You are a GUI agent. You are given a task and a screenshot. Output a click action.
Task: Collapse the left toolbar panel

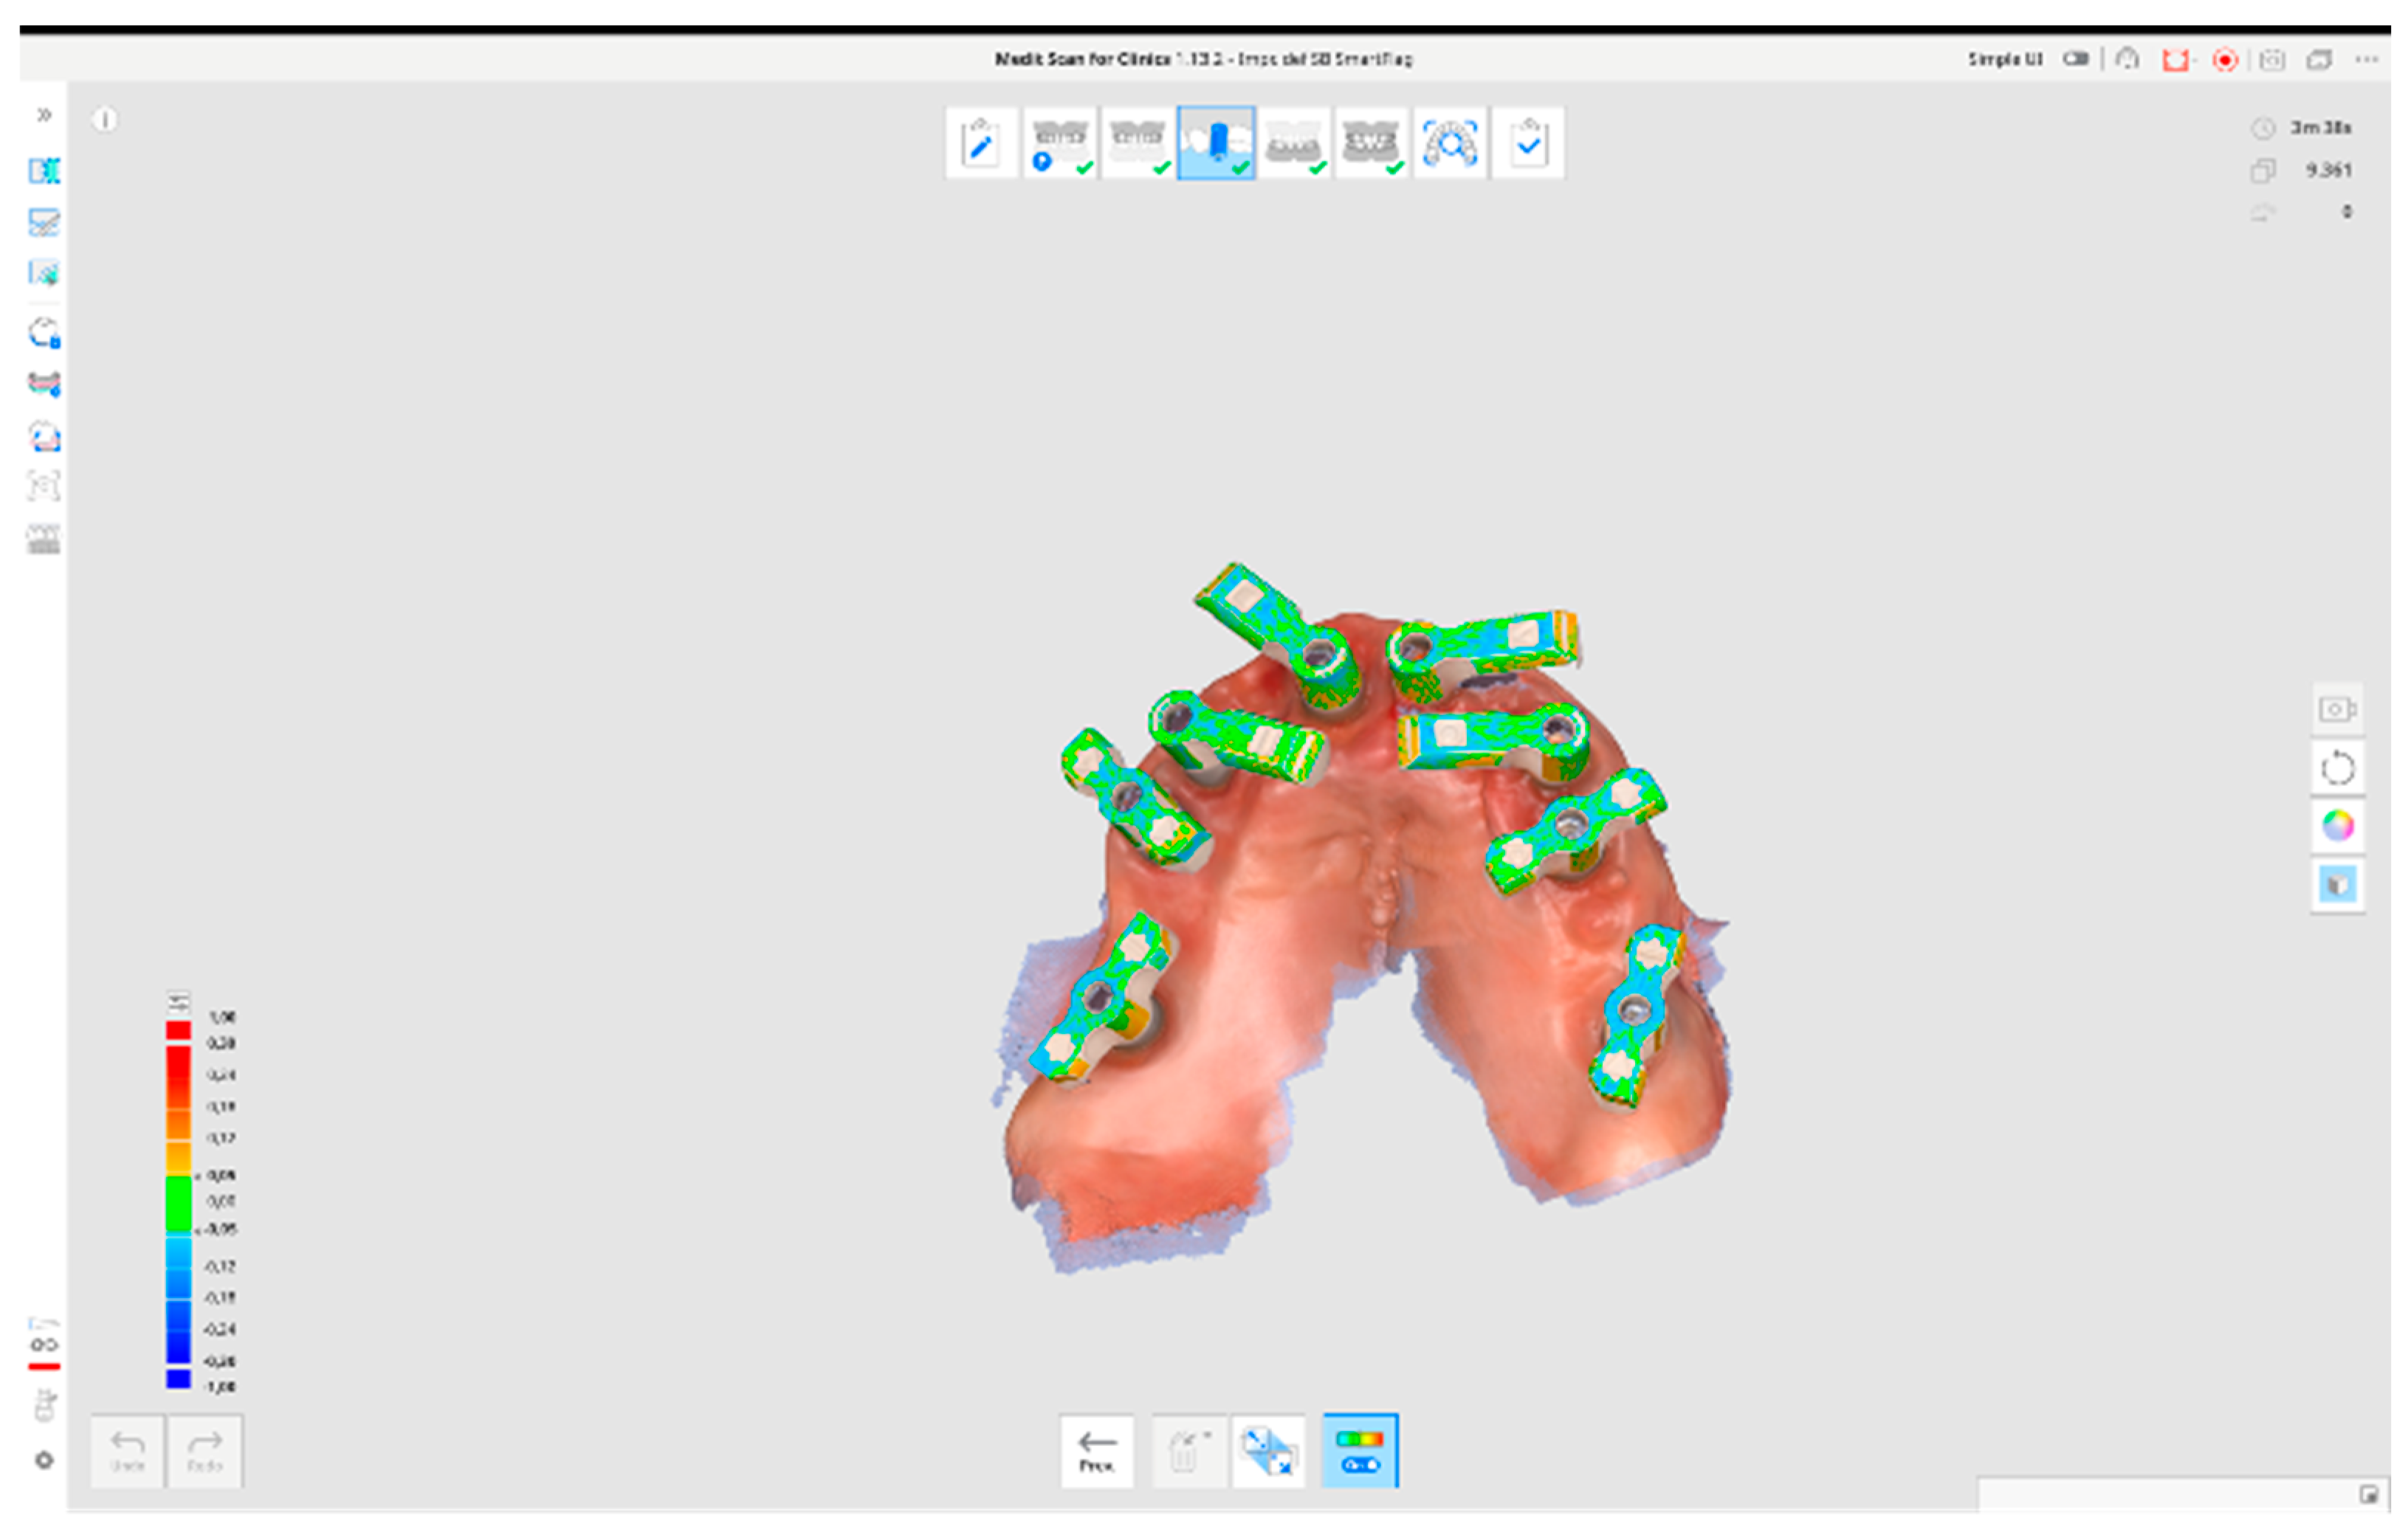(43, 116)
